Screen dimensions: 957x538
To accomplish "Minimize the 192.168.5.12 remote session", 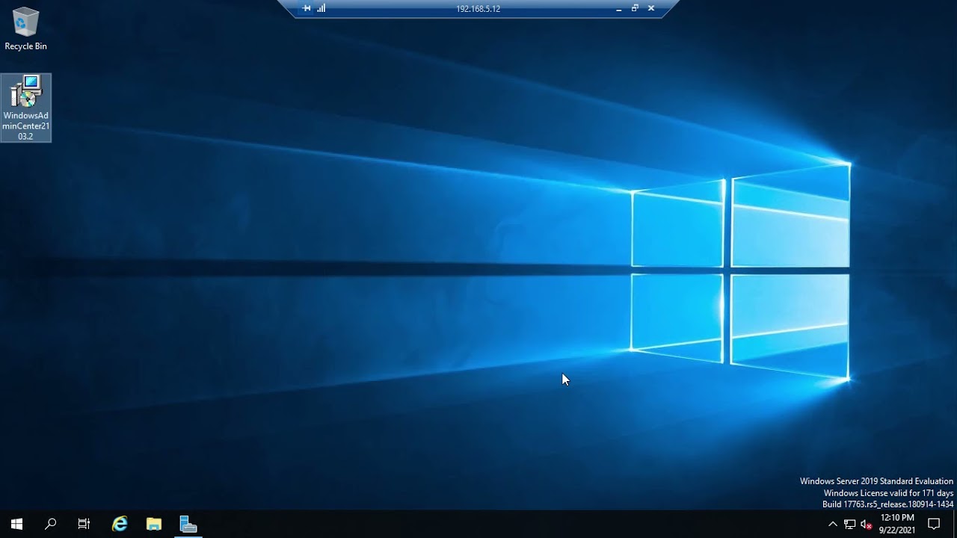I will pos(619,9).
